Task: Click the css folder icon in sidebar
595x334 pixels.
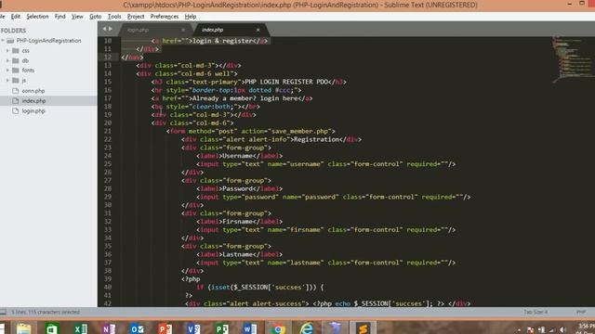Action: pos(16,50)
